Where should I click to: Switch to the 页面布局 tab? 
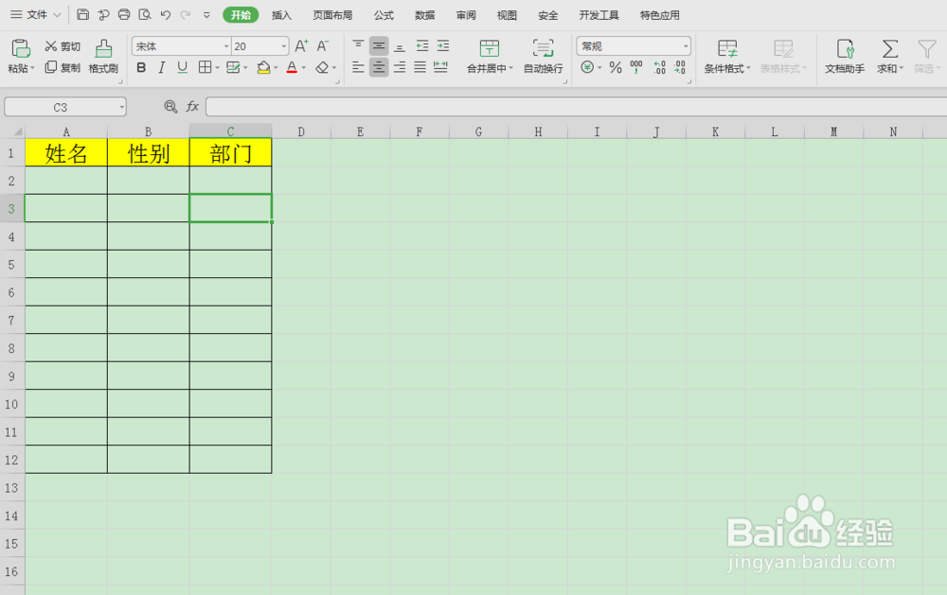coord(332,15)
